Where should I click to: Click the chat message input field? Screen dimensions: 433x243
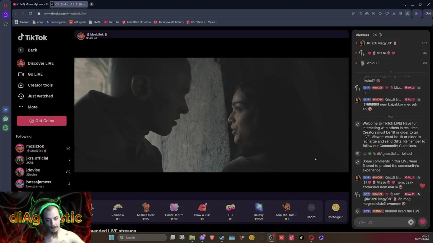[381, 222]
